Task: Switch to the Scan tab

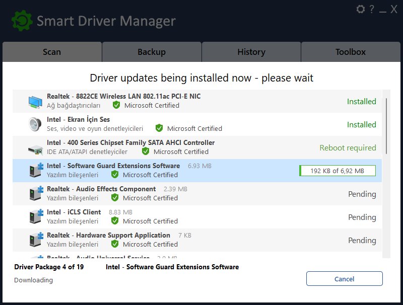Action: (52, 52)
